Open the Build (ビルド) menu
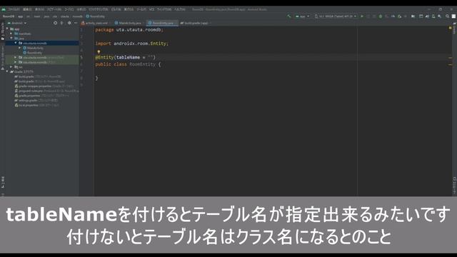This screenshot has width=457, height=257. [x=116, y=9]
